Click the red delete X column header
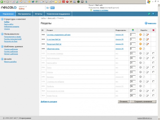Screen dimensions: 160x120 (x=153, y=30)
